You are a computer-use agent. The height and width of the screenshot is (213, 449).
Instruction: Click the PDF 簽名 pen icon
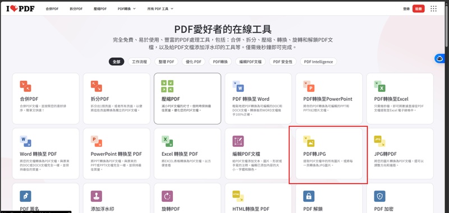25,196
